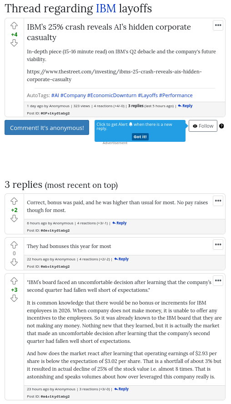This screenshot has width=231, height=404.
Task: Toggle Follow for this thread
Action: click(203, 126)
